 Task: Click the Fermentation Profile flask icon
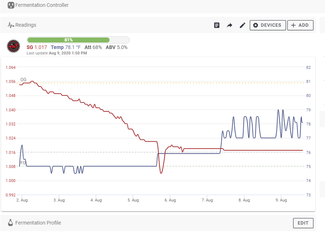10,223
